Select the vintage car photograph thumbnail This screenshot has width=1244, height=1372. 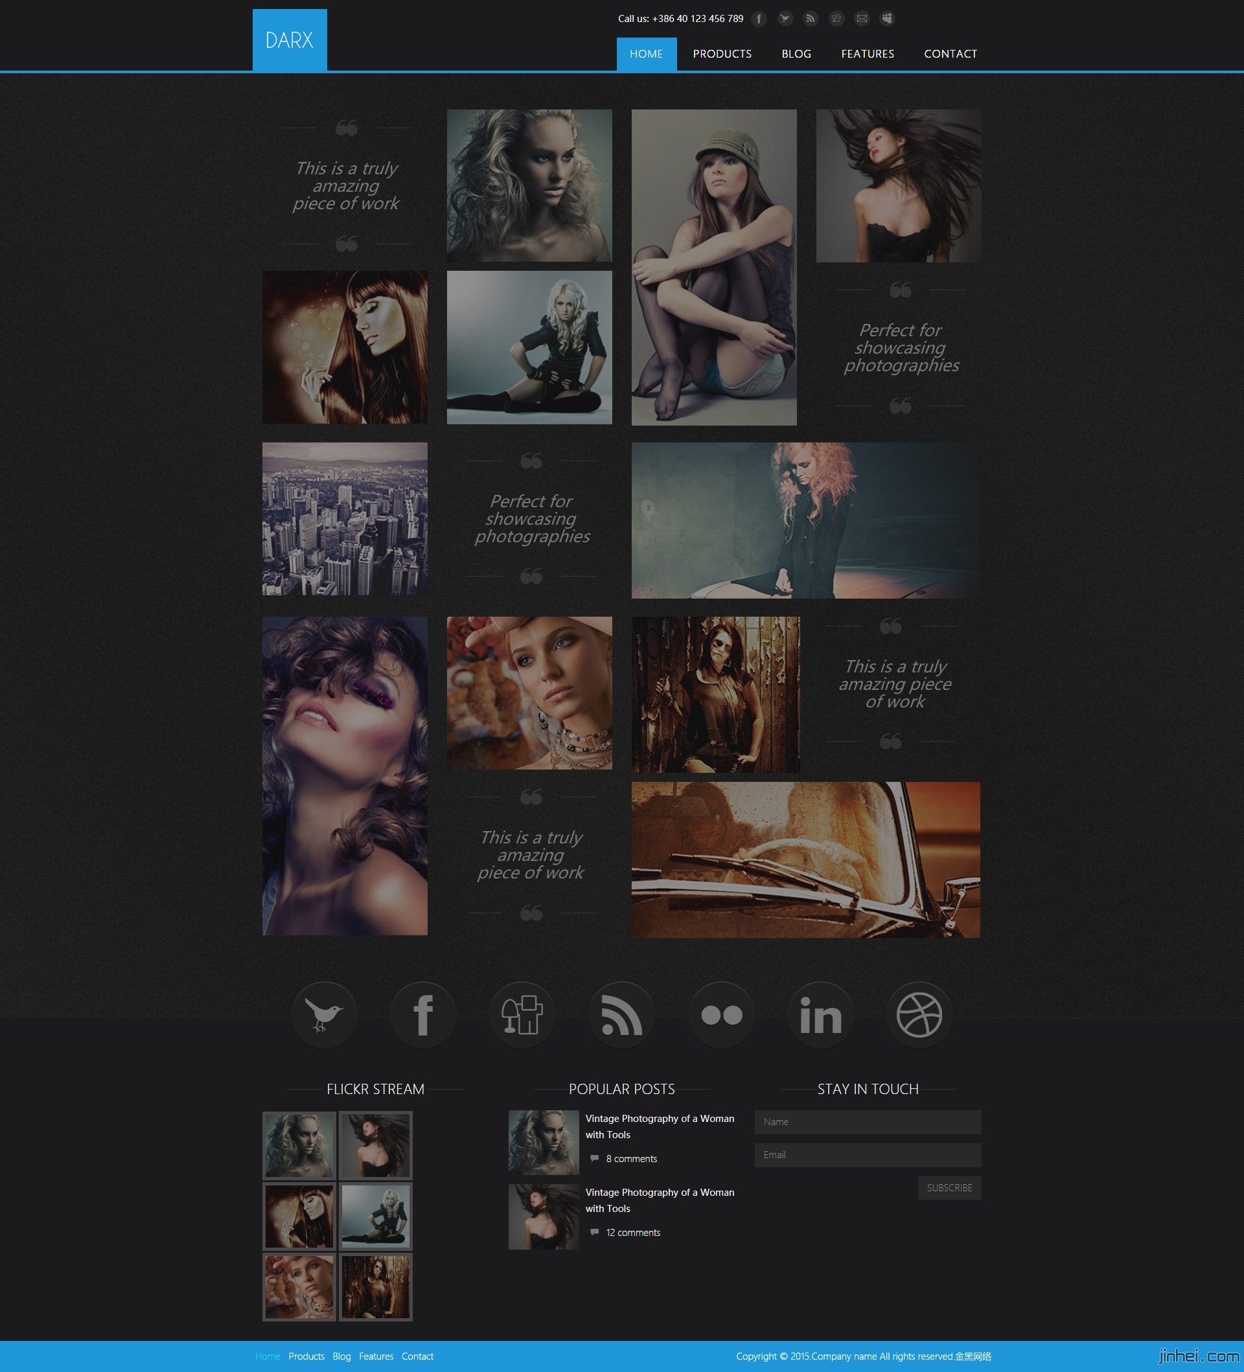click(805, 858)
